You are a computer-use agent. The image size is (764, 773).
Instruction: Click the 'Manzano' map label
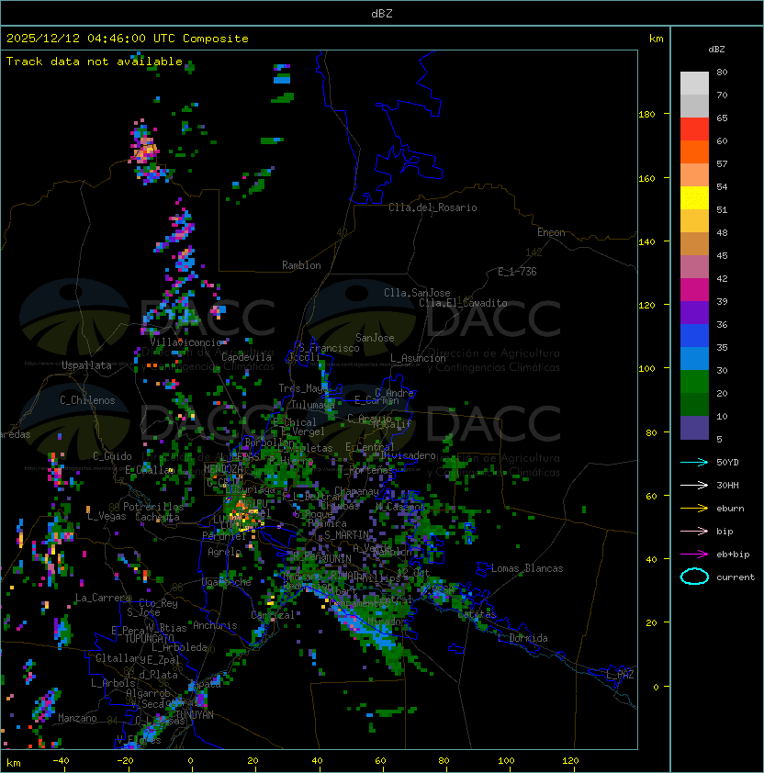(x=77, y=718)
